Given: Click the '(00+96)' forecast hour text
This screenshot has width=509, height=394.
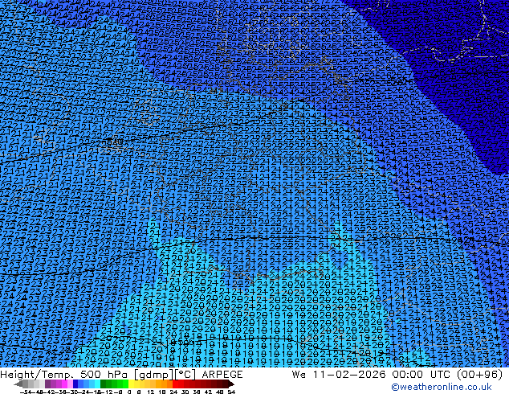Looking at the screenshot, I should (479, 375).
